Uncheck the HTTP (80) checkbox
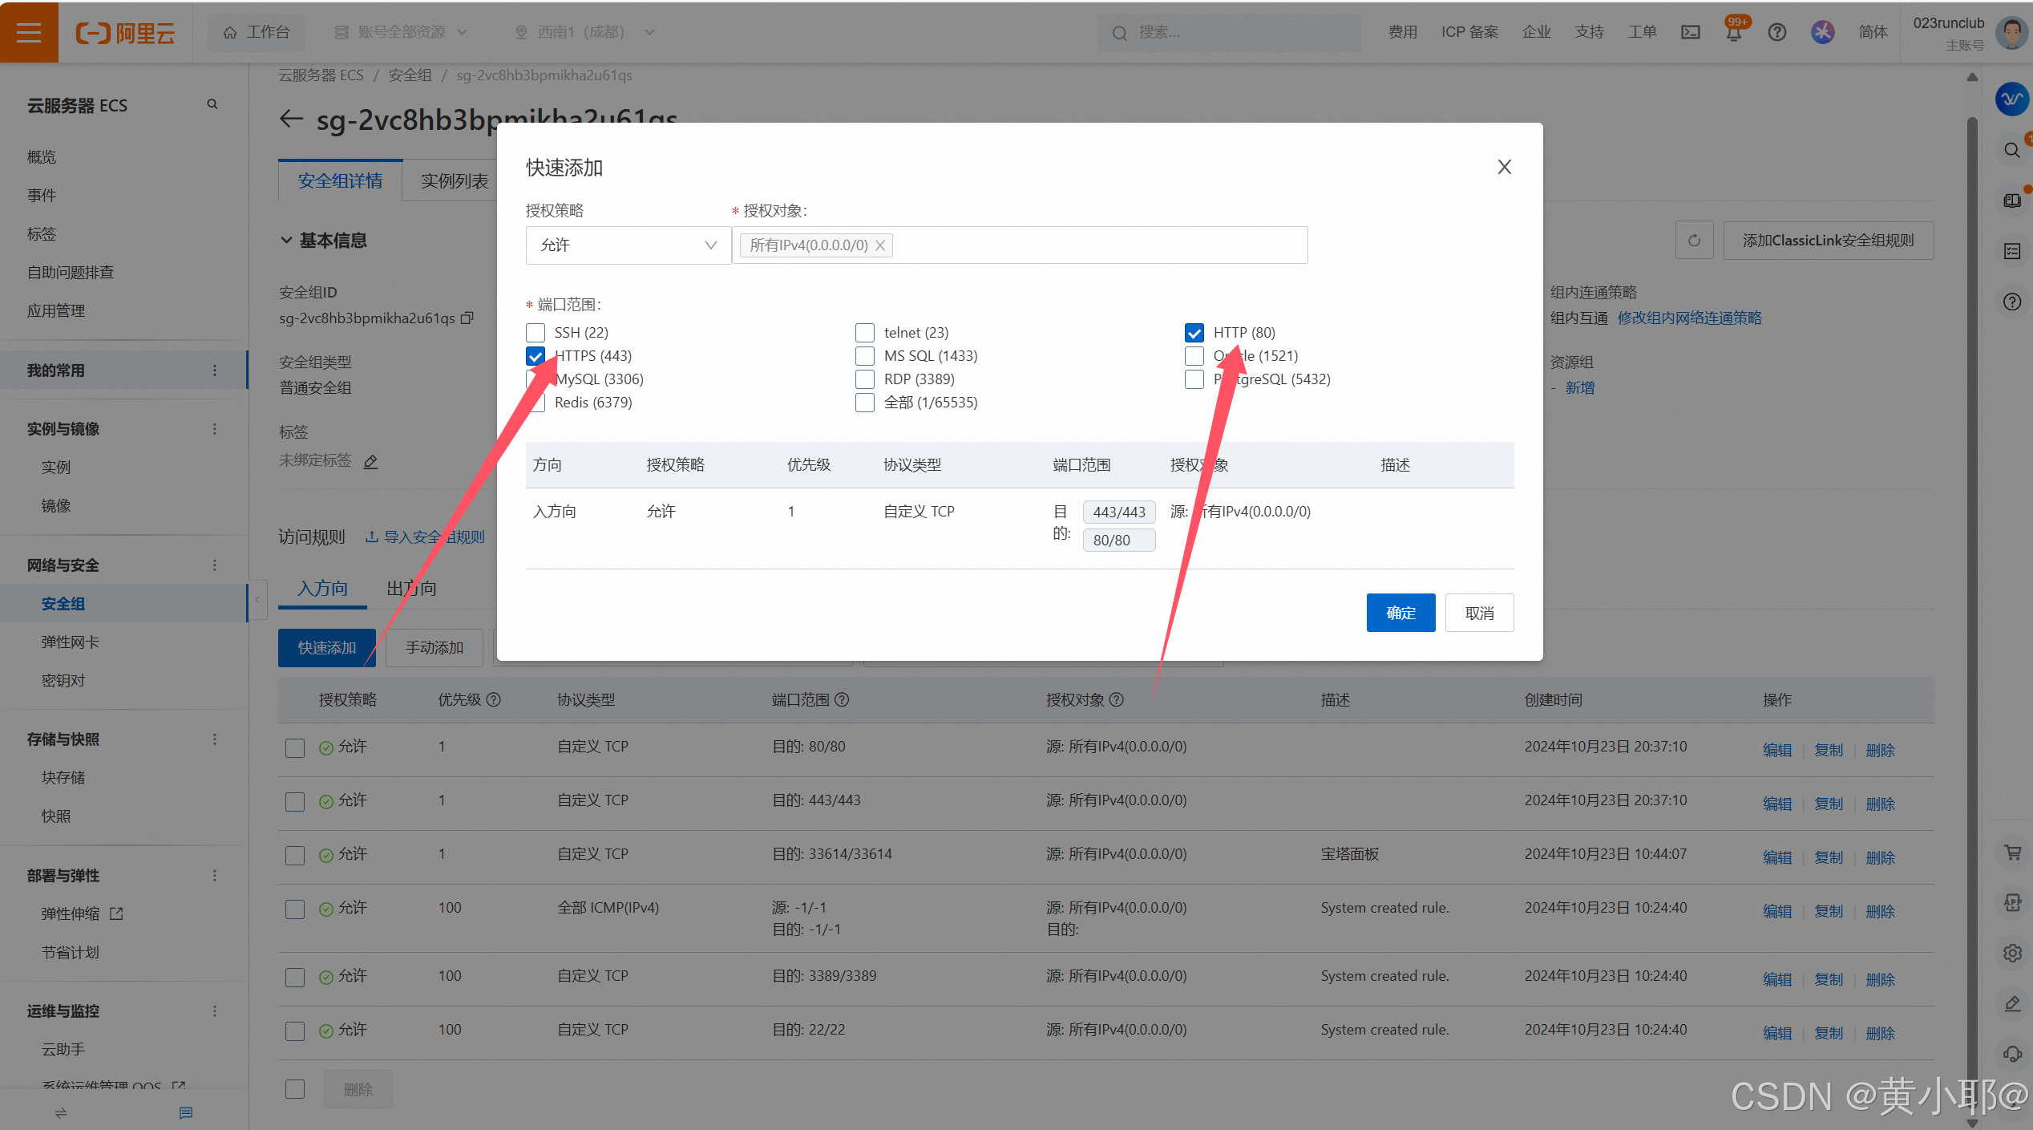2033x1130 pixels. (x=1194, y=333)
